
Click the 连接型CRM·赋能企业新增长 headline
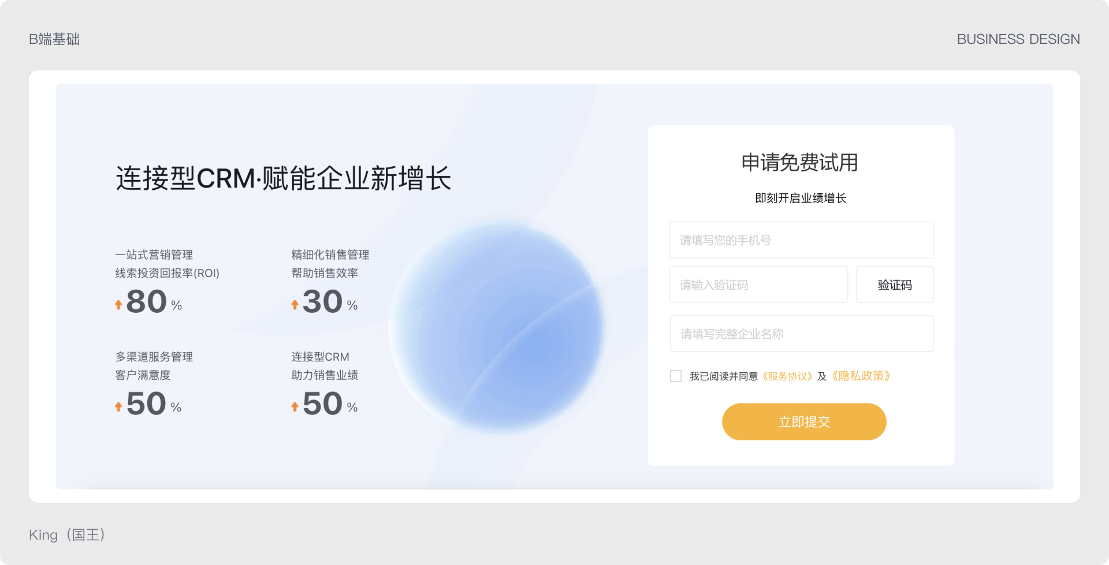283,178
